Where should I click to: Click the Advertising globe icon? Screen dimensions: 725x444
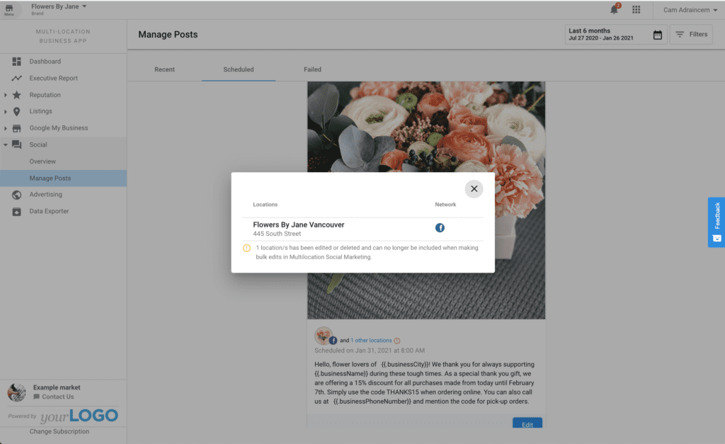pos(17,195)
